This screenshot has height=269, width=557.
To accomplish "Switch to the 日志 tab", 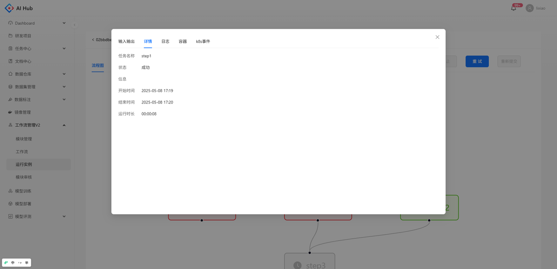I will (x=165, y=41).
